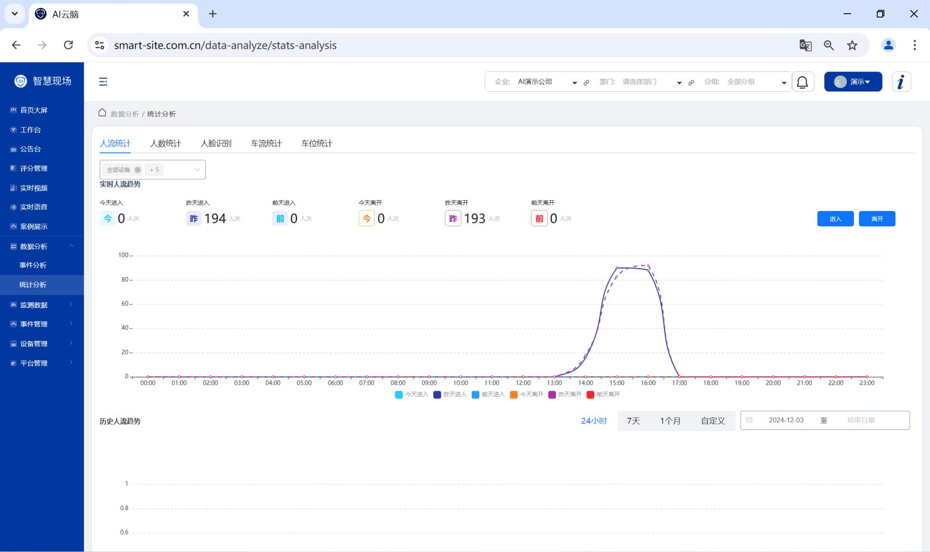Open 部门 department dropdown
The height and width of the screenshot is (552, 930).
coord(652,82)
